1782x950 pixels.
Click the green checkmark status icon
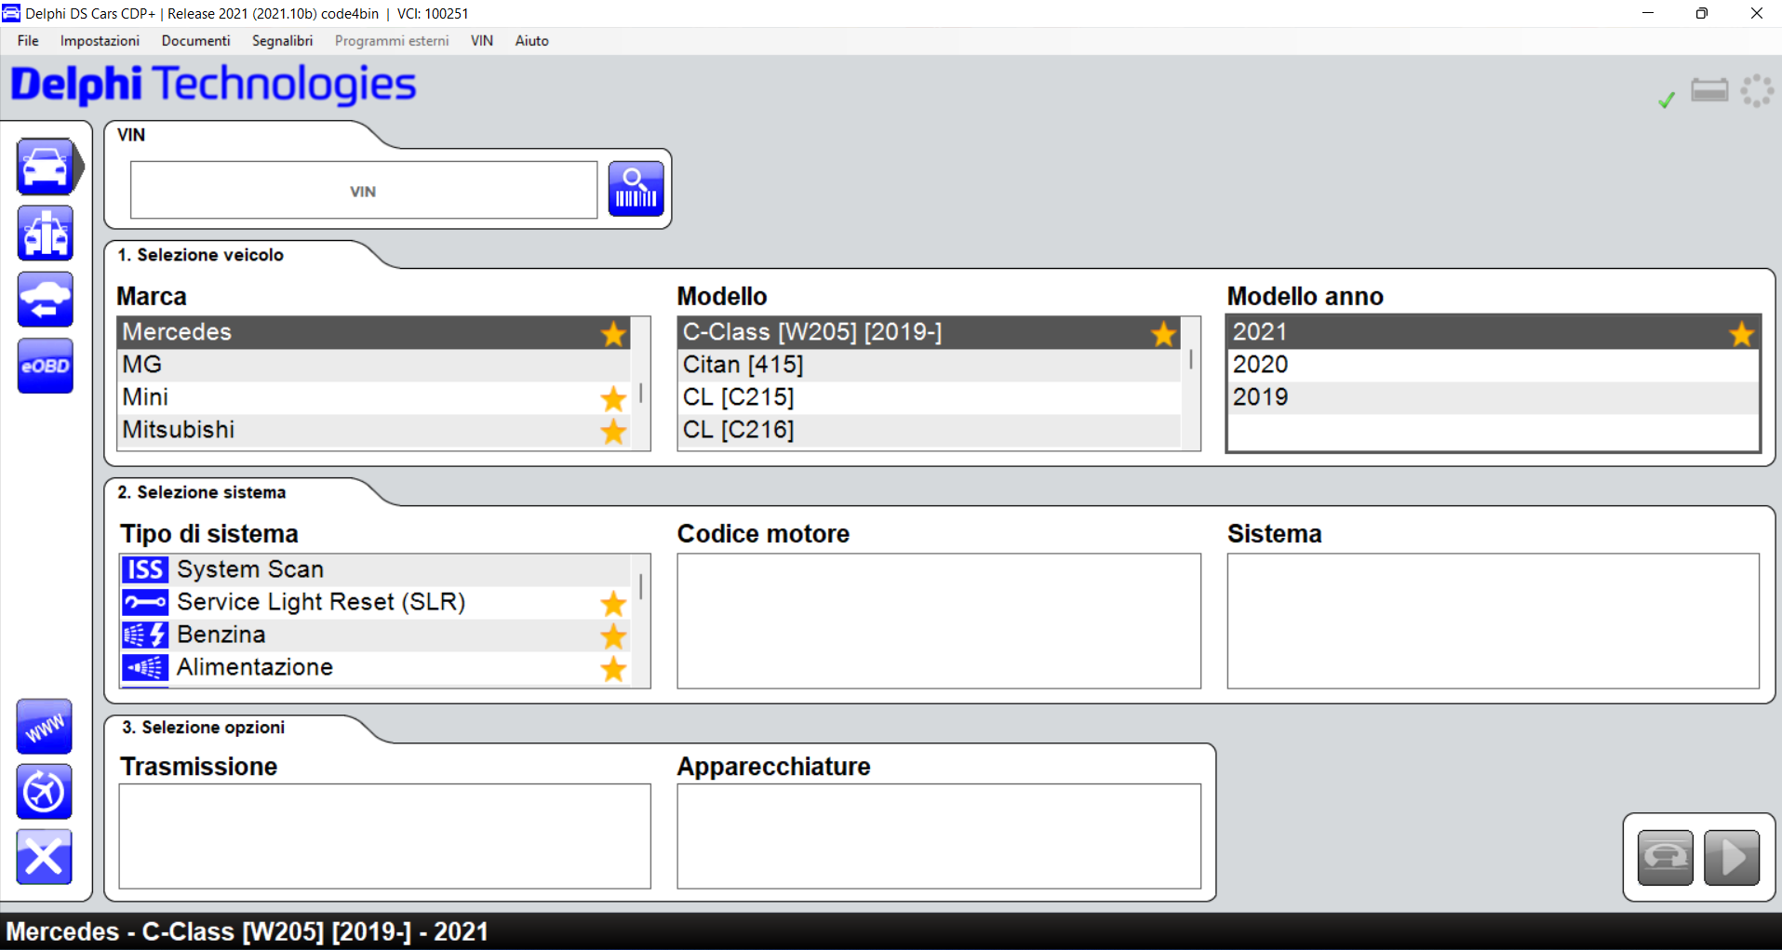pos(1667,100)
